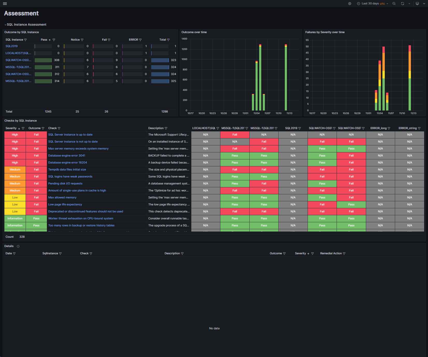Filter the SQL Instance column
Image resolution: width=428 pixels, height=357 pixels.
tap(25, 40)
